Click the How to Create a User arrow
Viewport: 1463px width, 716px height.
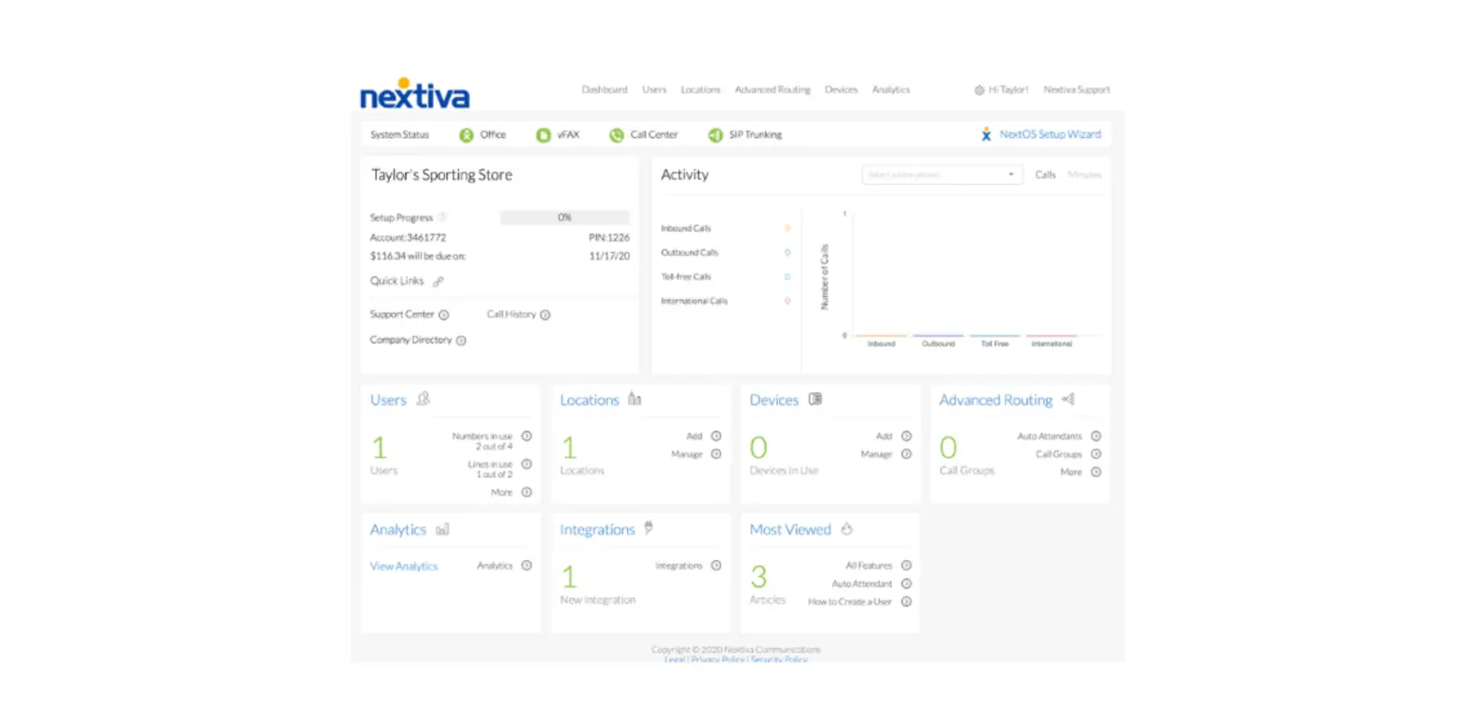tap(907, 602)
